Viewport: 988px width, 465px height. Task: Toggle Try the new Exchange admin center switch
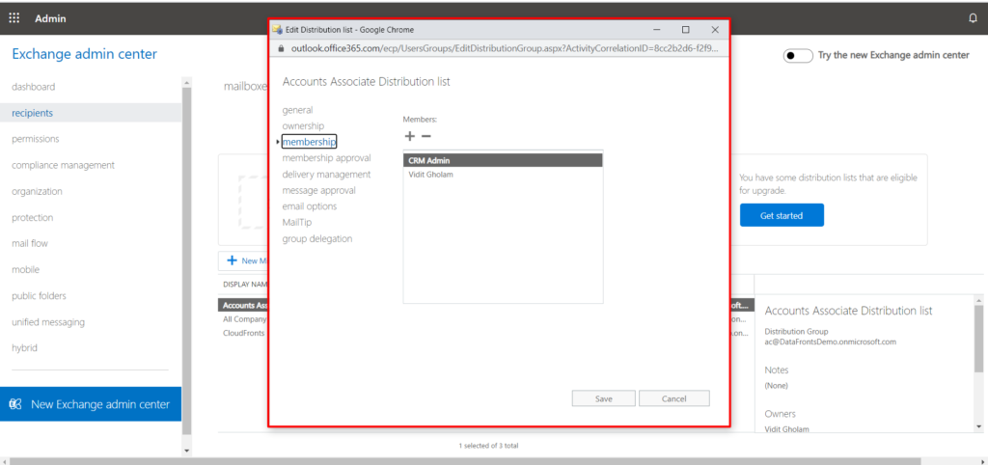coord(798,55)
